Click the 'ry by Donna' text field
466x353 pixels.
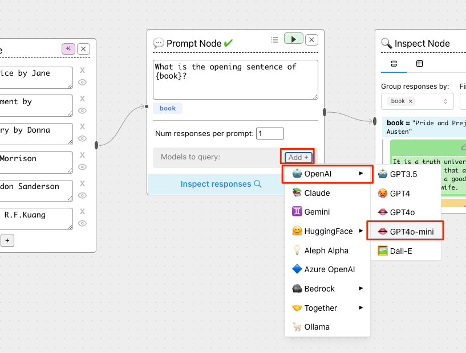coord(36,134)
